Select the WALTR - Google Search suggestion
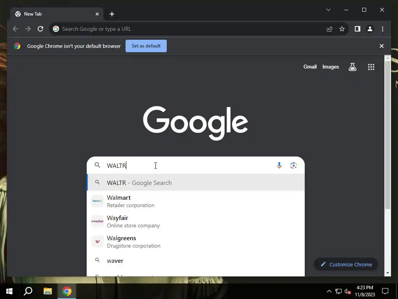398x299 pixels. [x=196, y=183]
